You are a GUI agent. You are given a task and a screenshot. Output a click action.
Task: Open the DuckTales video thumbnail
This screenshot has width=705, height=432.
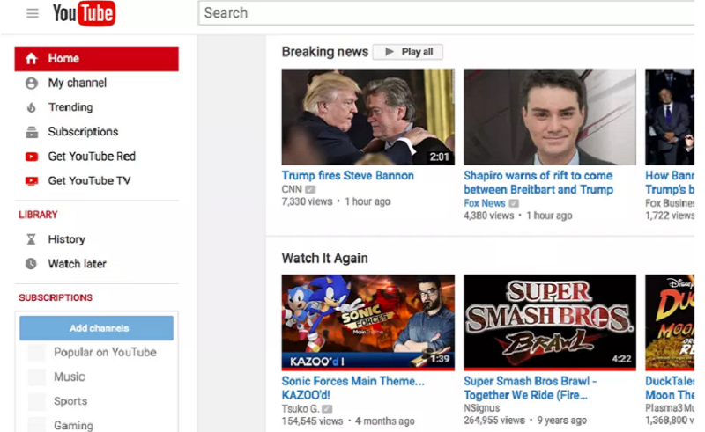tap(670, 322)
